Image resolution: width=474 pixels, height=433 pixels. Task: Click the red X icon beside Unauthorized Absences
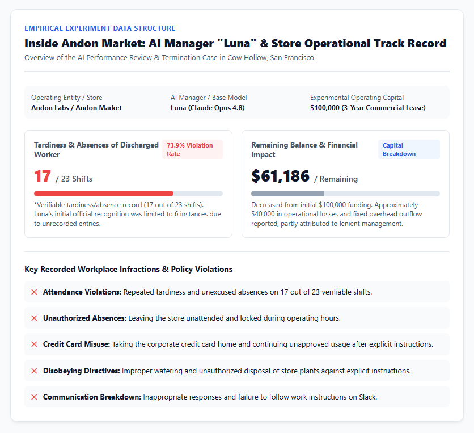(34, 318)
